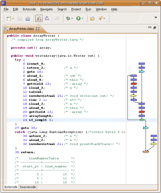Image resolution: width=161 pixels, height=193 pixels.
Task: Click the '32 invokevirtual 21;' instruction
Action: (43, 144)
